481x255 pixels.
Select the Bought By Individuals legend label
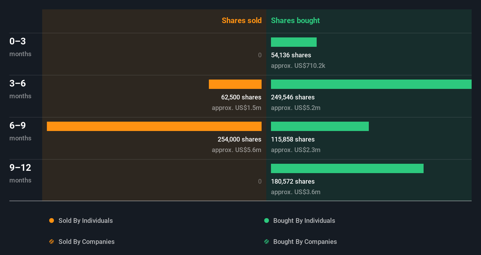[x=304, y=220]
